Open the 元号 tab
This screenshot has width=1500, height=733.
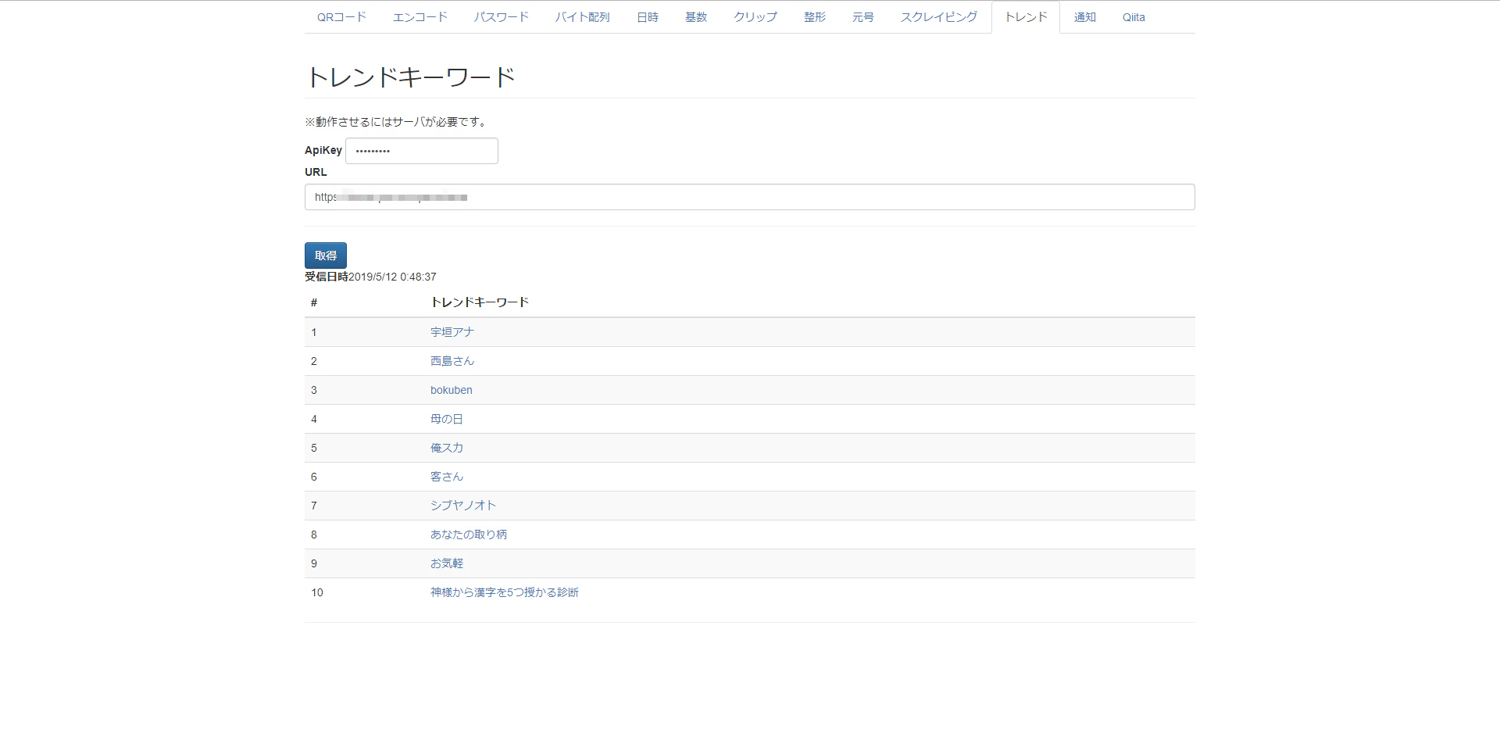(x=862, y=17)
